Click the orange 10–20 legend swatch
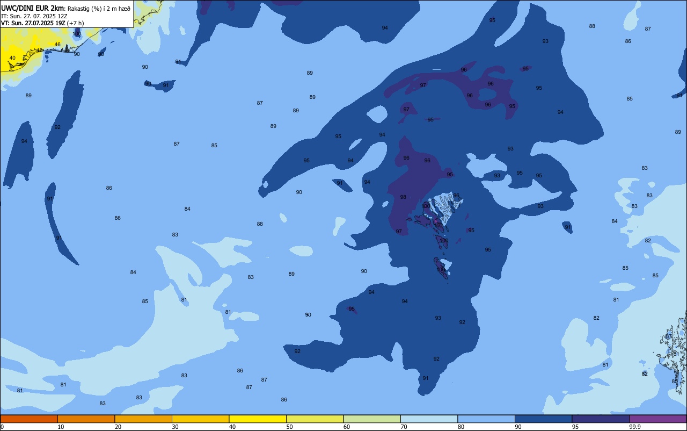This screenshot has height=431, width=687. point(86,419)
